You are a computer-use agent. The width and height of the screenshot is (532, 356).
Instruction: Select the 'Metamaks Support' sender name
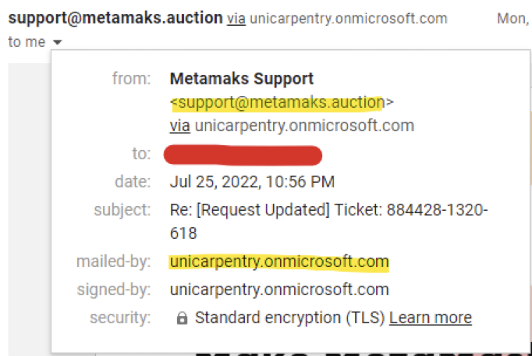[x=242, y=79]
